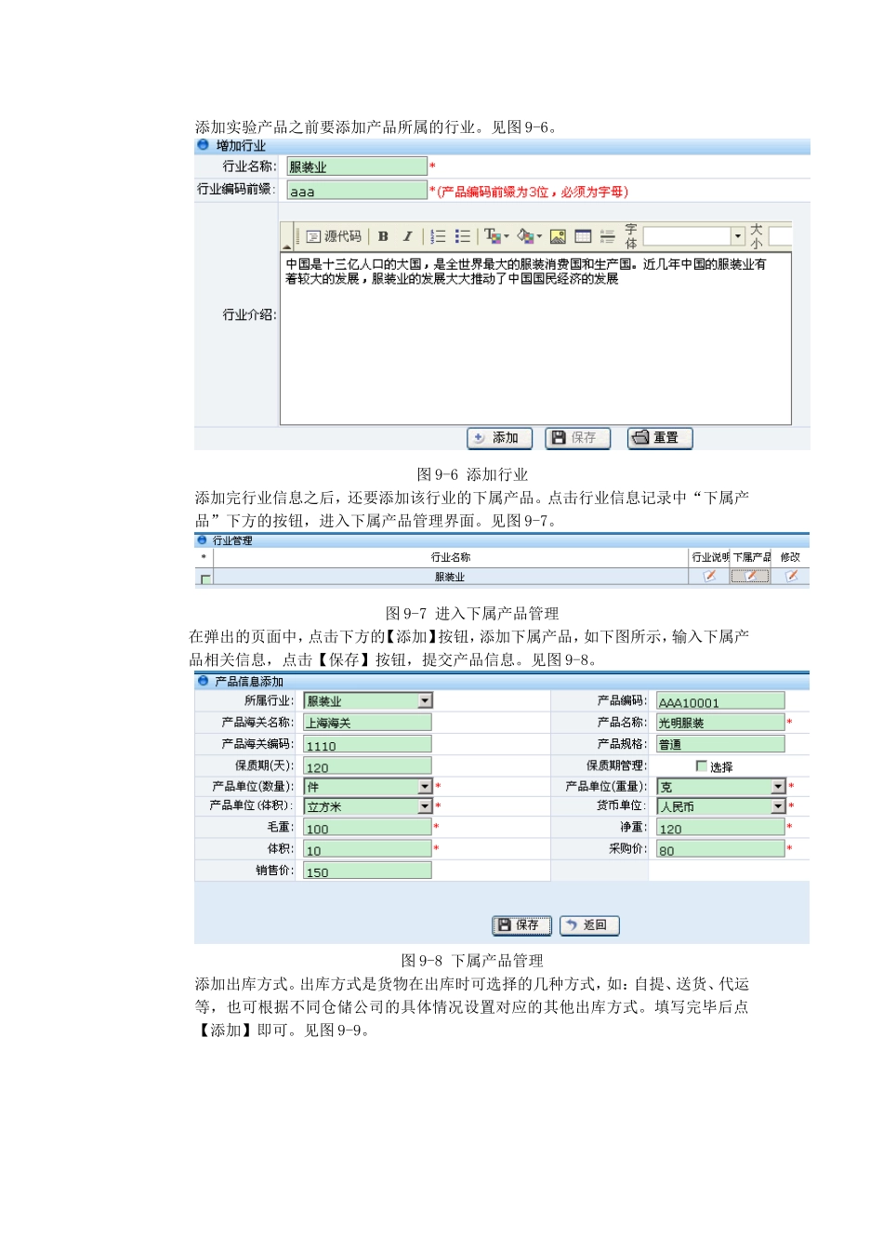
Task: Open 下属产品 for the 服装业 row
Action: 750,577
